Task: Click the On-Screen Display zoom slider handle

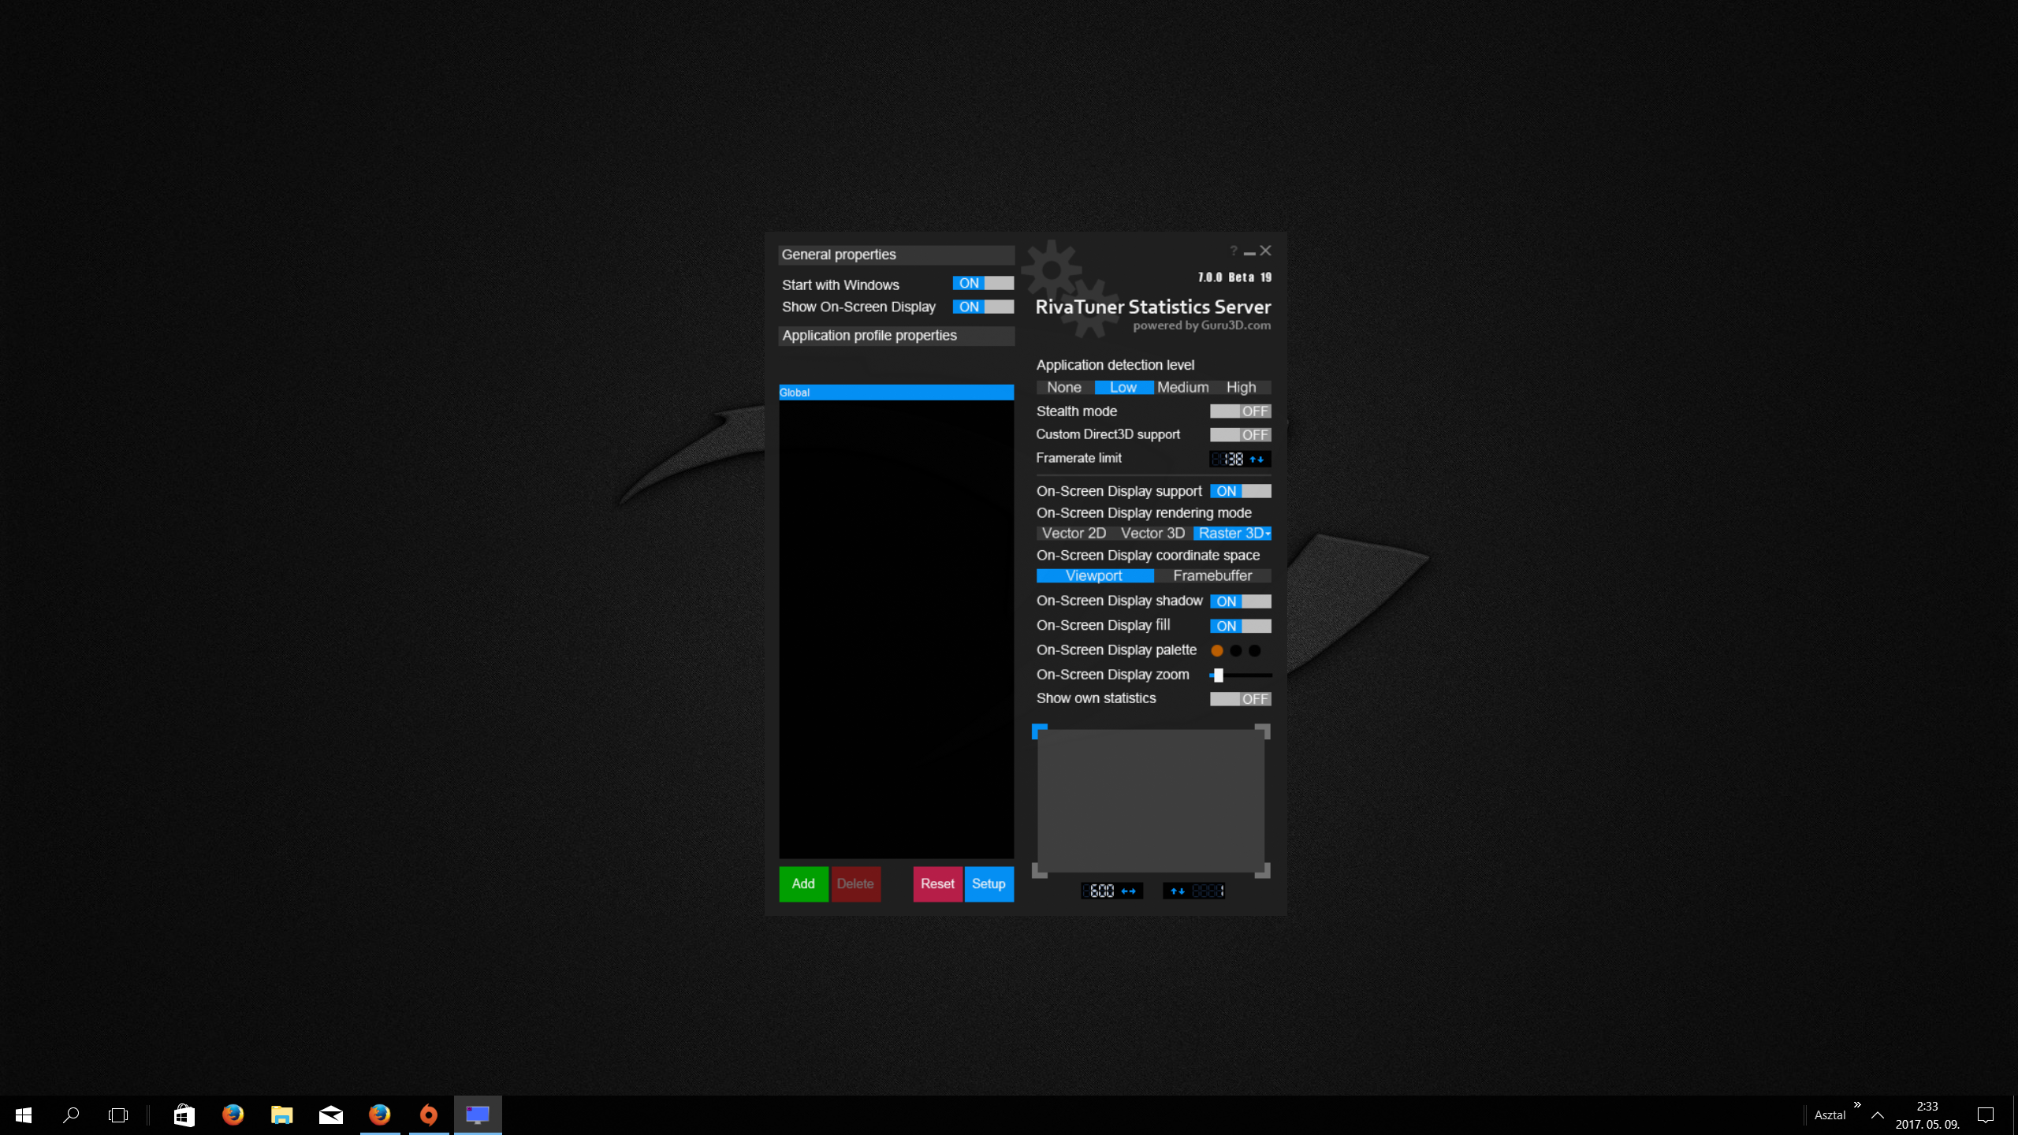Action: 1219,675
